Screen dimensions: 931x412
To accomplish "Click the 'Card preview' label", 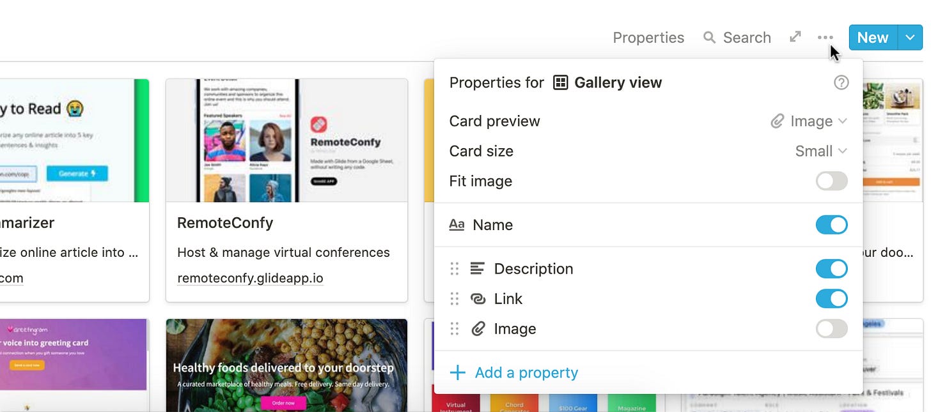I will [x=495, y=121].
